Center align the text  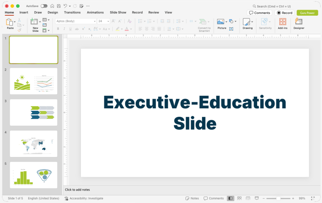click(147, 29)
